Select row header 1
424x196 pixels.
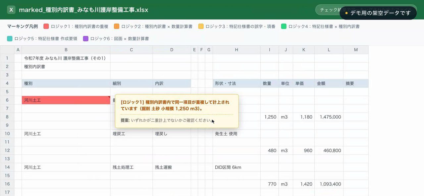coord(7,58)
